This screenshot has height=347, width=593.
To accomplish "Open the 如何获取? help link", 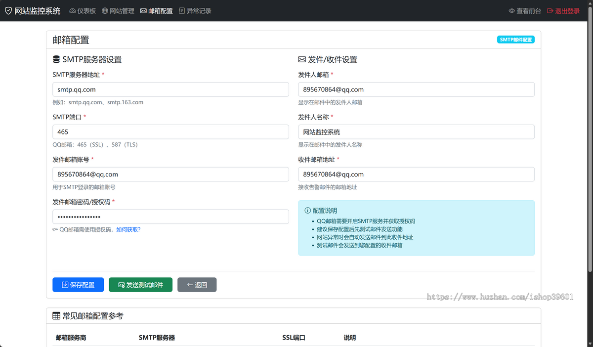I will click(129, 229).
